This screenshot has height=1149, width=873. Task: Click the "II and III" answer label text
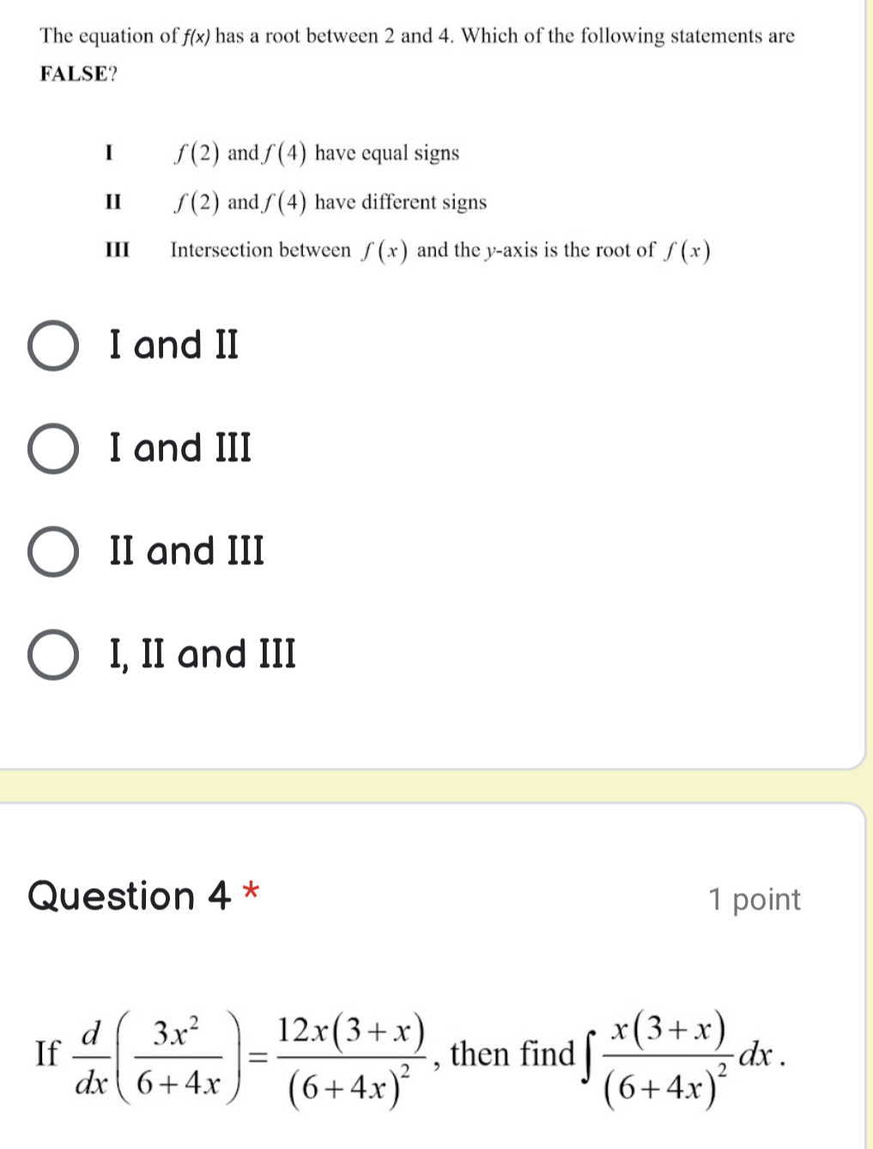click(187, 551)
